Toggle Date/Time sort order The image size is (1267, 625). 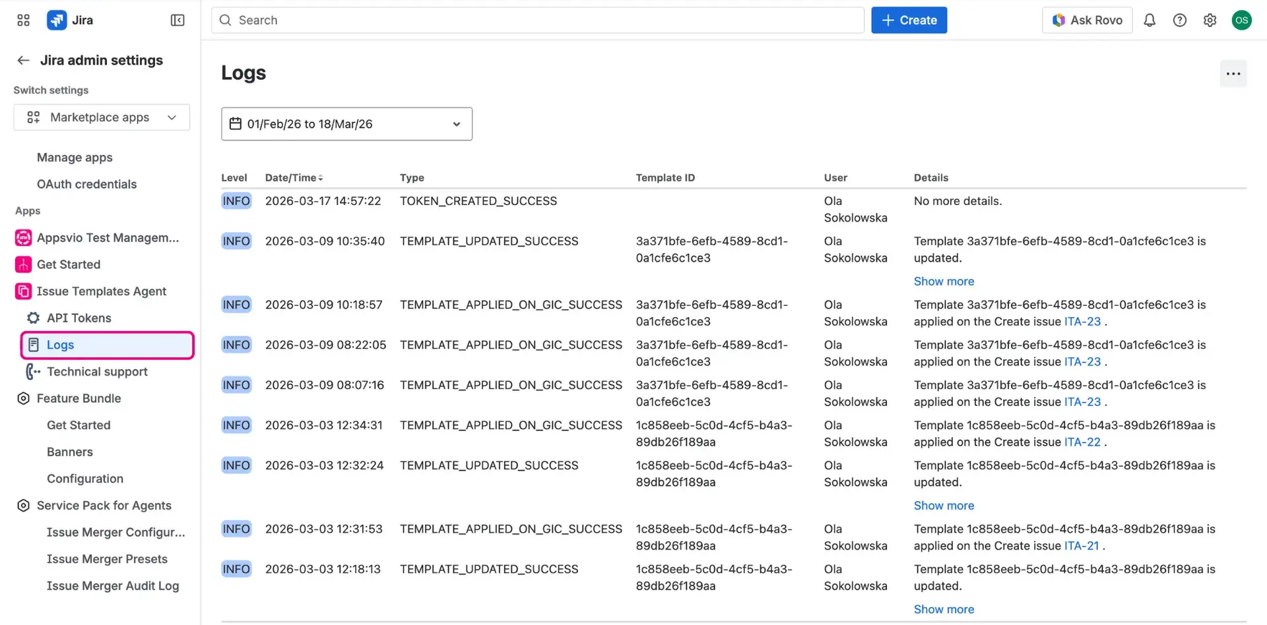tap(293, 177)
